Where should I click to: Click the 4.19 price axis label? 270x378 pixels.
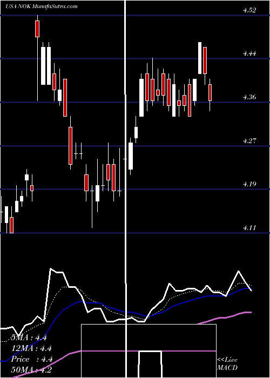249,184
